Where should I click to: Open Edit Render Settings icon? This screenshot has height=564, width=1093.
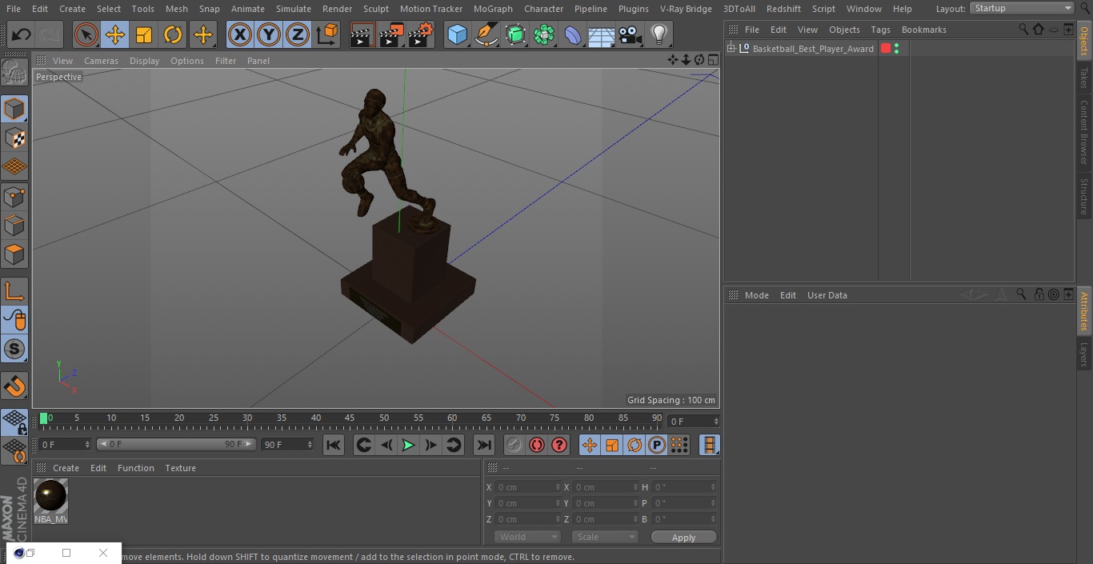pos(421,34)
